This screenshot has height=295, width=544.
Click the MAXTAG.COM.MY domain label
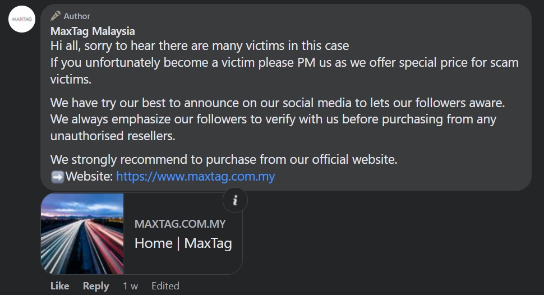point(180,224)
